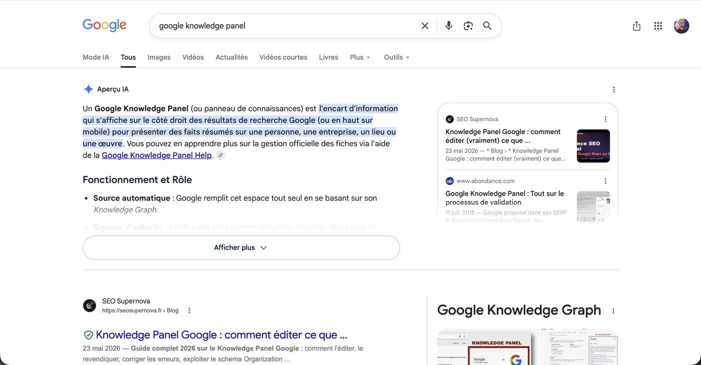Click the 'Aperçu IA' label
The image size is (701, 365).
coord(113,89)
